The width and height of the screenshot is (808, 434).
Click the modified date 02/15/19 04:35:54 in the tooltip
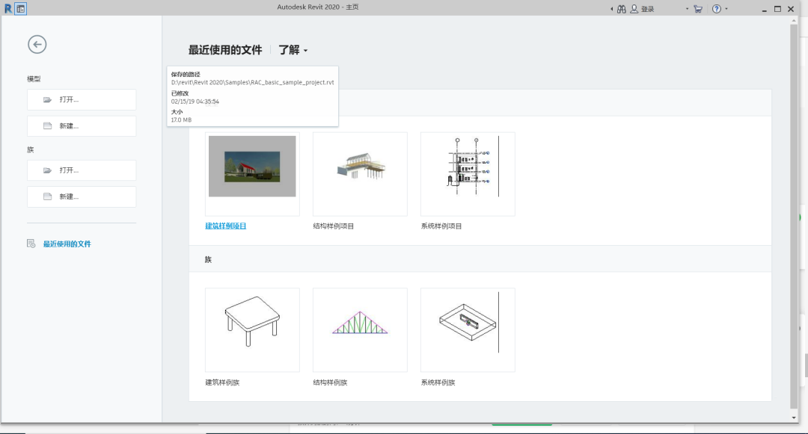(195, 102)
